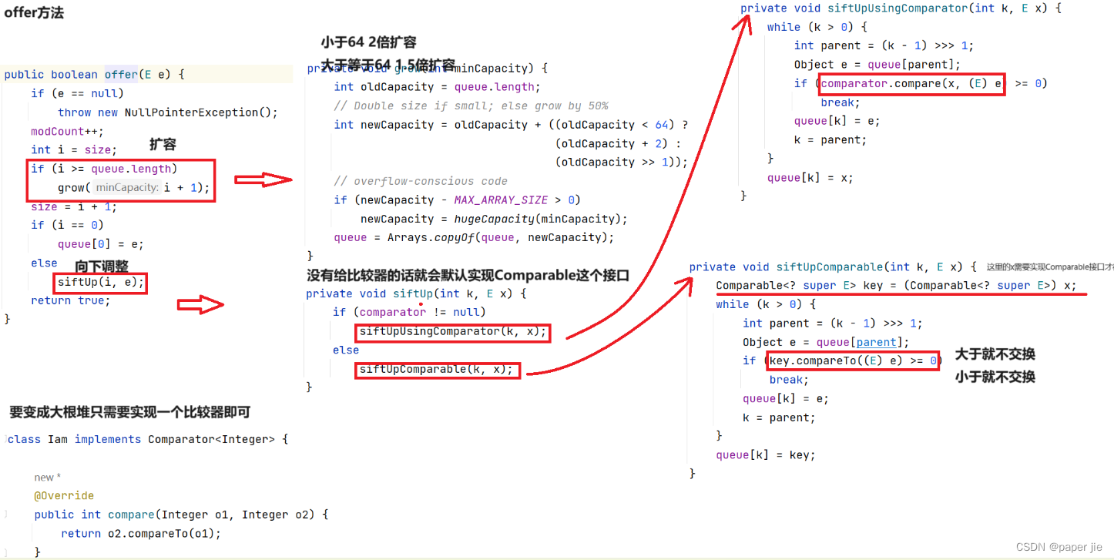
Task: Click "int oldCapacity = queue.length;" line
Action: point(438,87)
